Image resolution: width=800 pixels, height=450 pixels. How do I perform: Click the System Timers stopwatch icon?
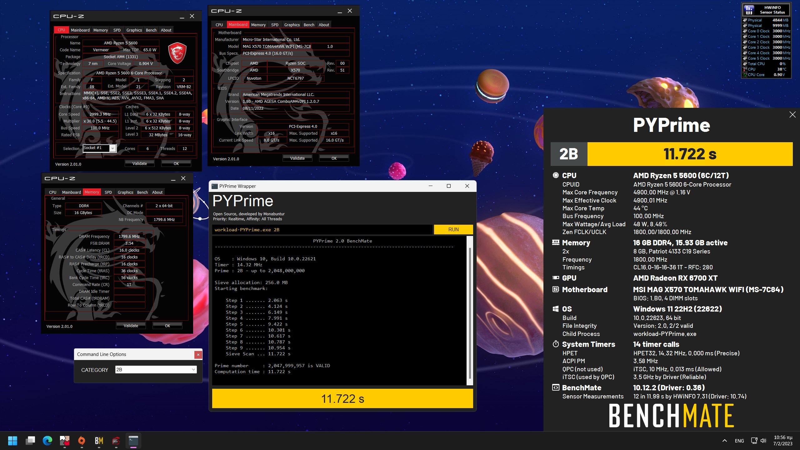tap(556, 344)
